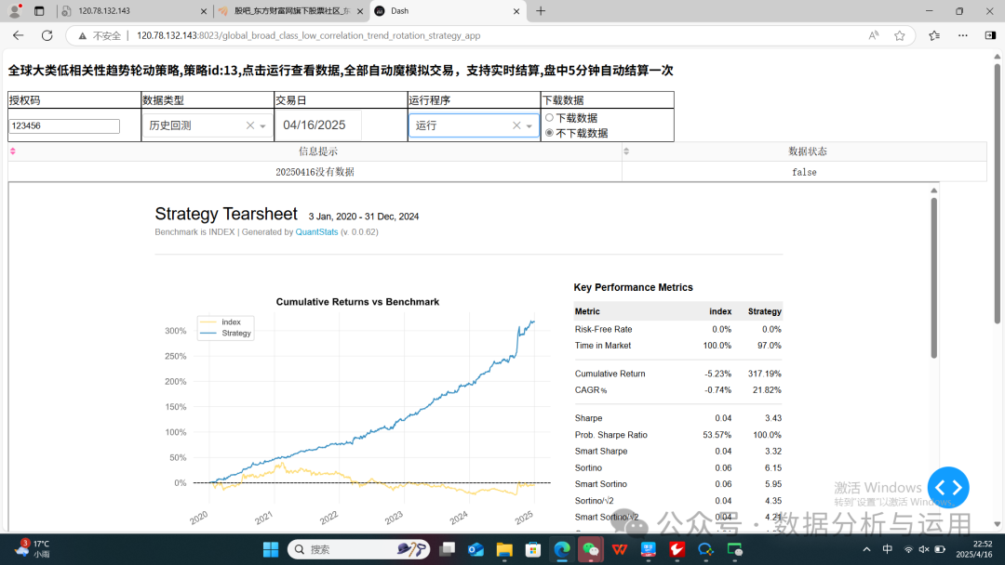Click the clock showing 22:52
Screen dimensions: 1005x565
coord(983,544)
